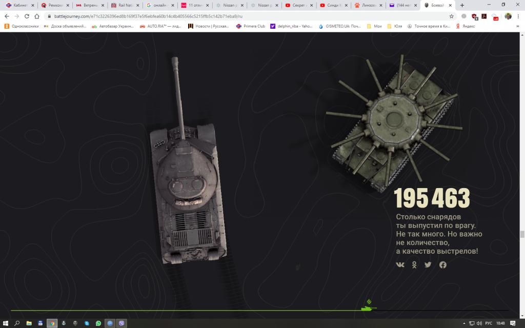The image size is (525, 328).
Task: Open WhatsApp from the taskbar
Action: pyautogui.click(x=98, y=323)
